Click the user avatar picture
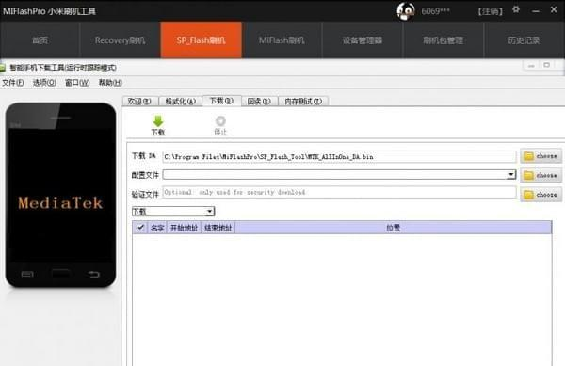 (405, 11)
